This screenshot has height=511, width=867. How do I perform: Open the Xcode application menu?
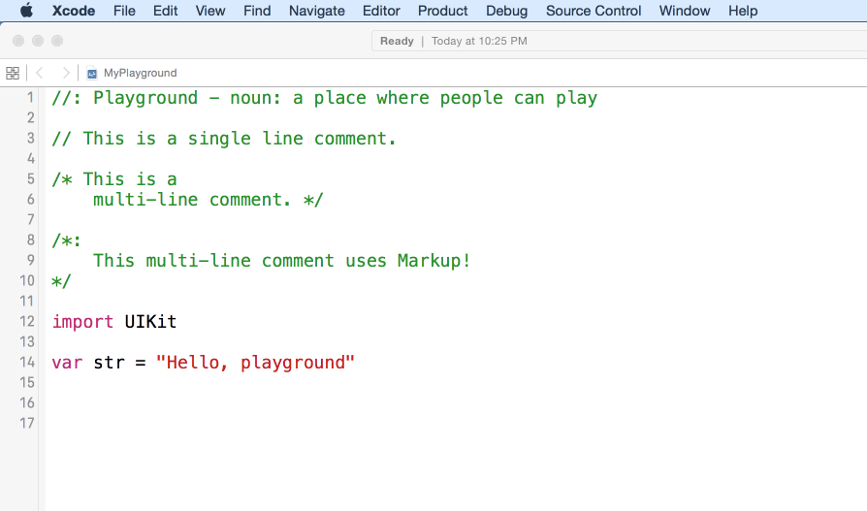click(74, 11)
